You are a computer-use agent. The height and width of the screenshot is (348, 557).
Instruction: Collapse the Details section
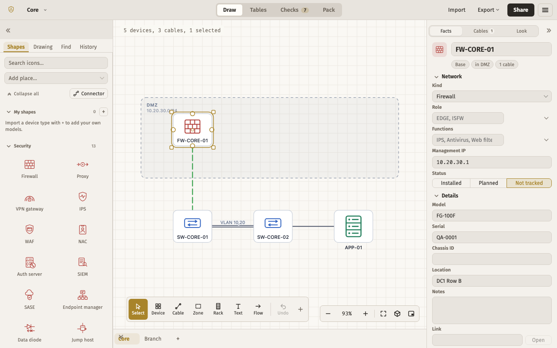(436, 196)
